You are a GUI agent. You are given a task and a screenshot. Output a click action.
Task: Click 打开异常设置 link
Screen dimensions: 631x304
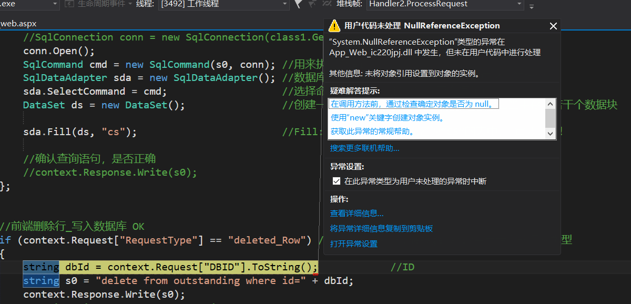[353, 244]
